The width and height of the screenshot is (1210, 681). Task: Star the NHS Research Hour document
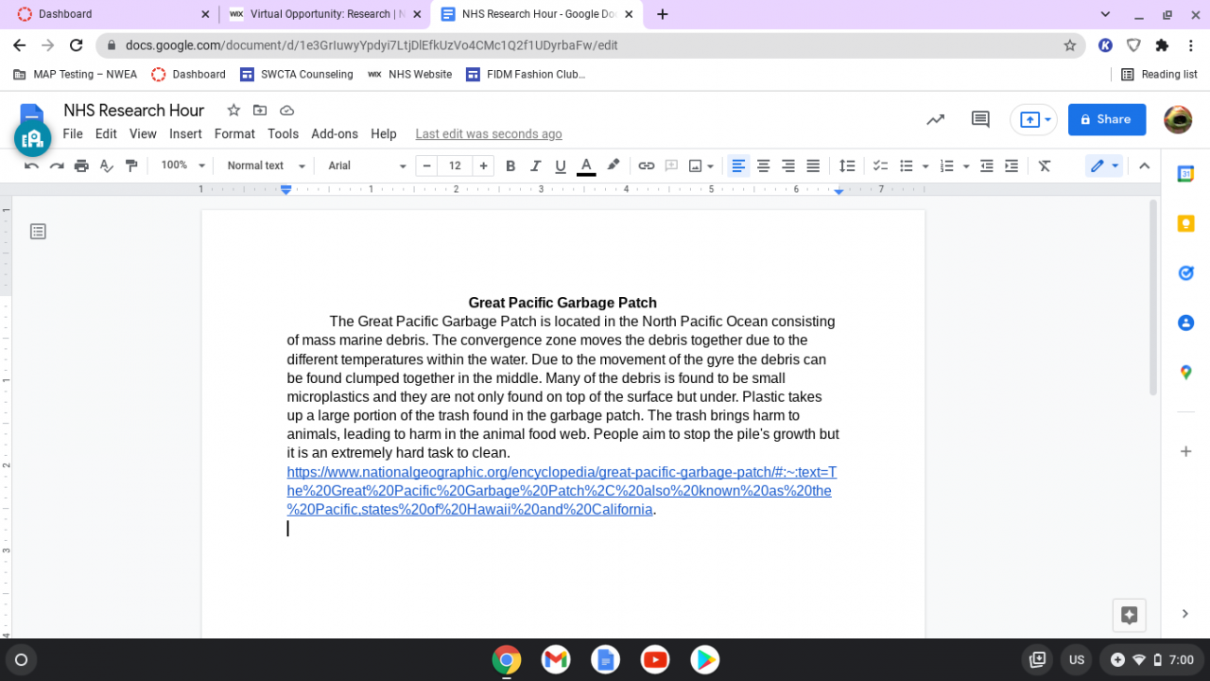[233, 111]
